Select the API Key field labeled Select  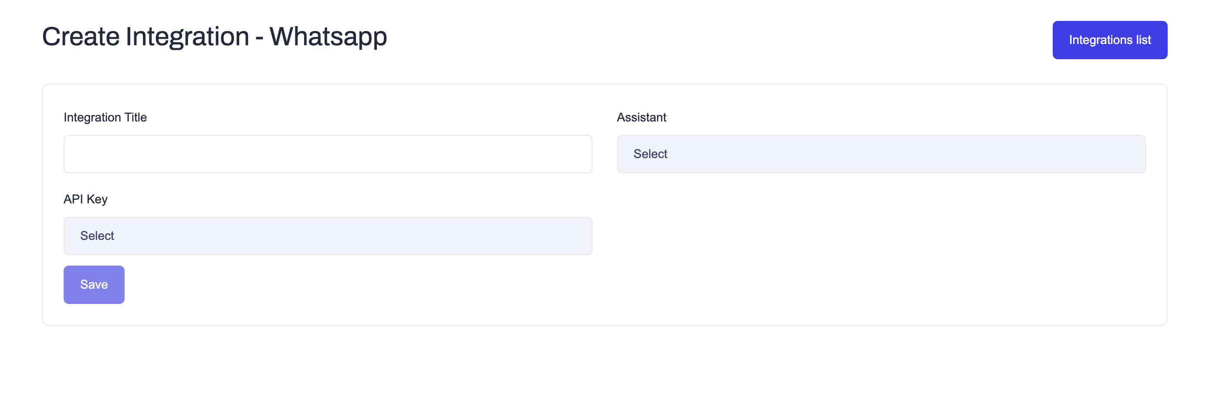point(327,235)
